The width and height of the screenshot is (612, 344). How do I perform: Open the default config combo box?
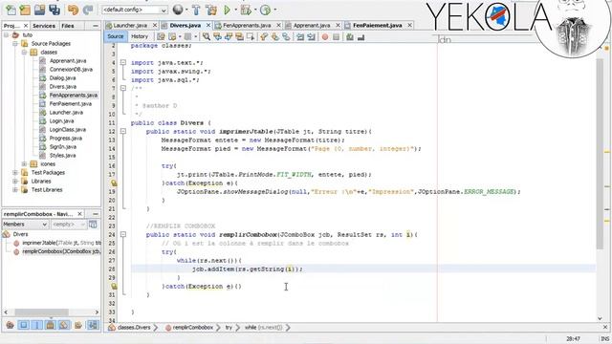click(x=135, y=10)
